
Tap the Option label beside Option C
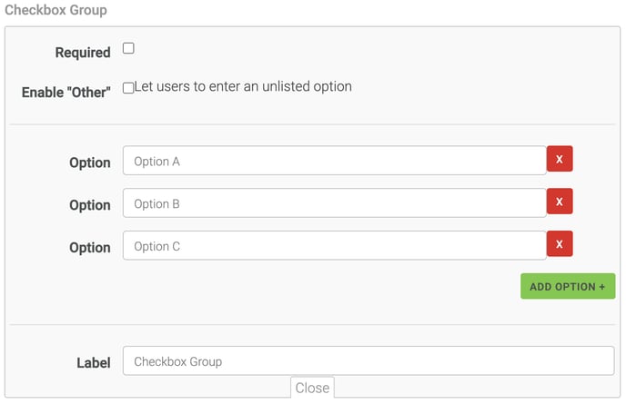[89, 248]
